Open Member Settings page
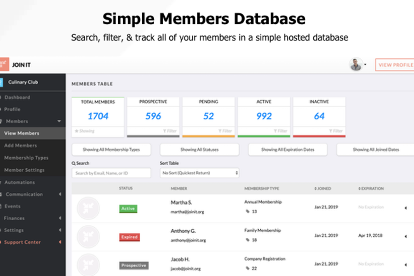 click(x=24, y=170)
